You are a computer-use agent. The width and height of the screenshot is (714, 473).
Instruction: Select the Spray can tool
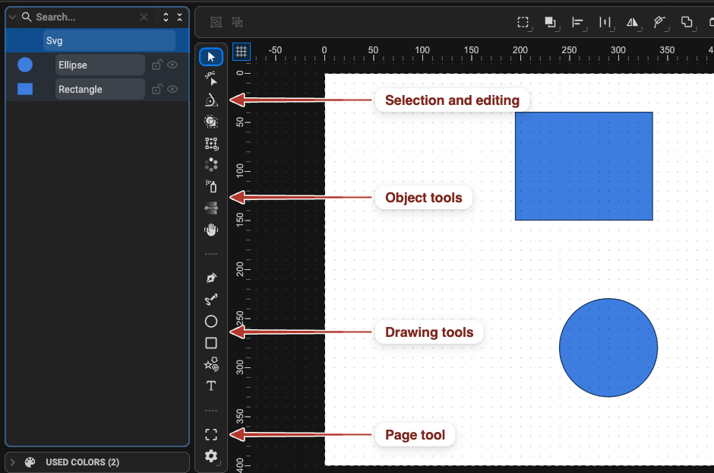(x=211, y=186)
